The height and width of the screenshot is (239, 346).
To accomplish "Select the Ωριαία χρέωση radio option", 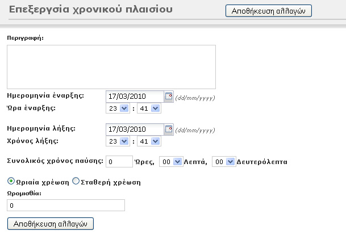I will (x=11, y=182).
